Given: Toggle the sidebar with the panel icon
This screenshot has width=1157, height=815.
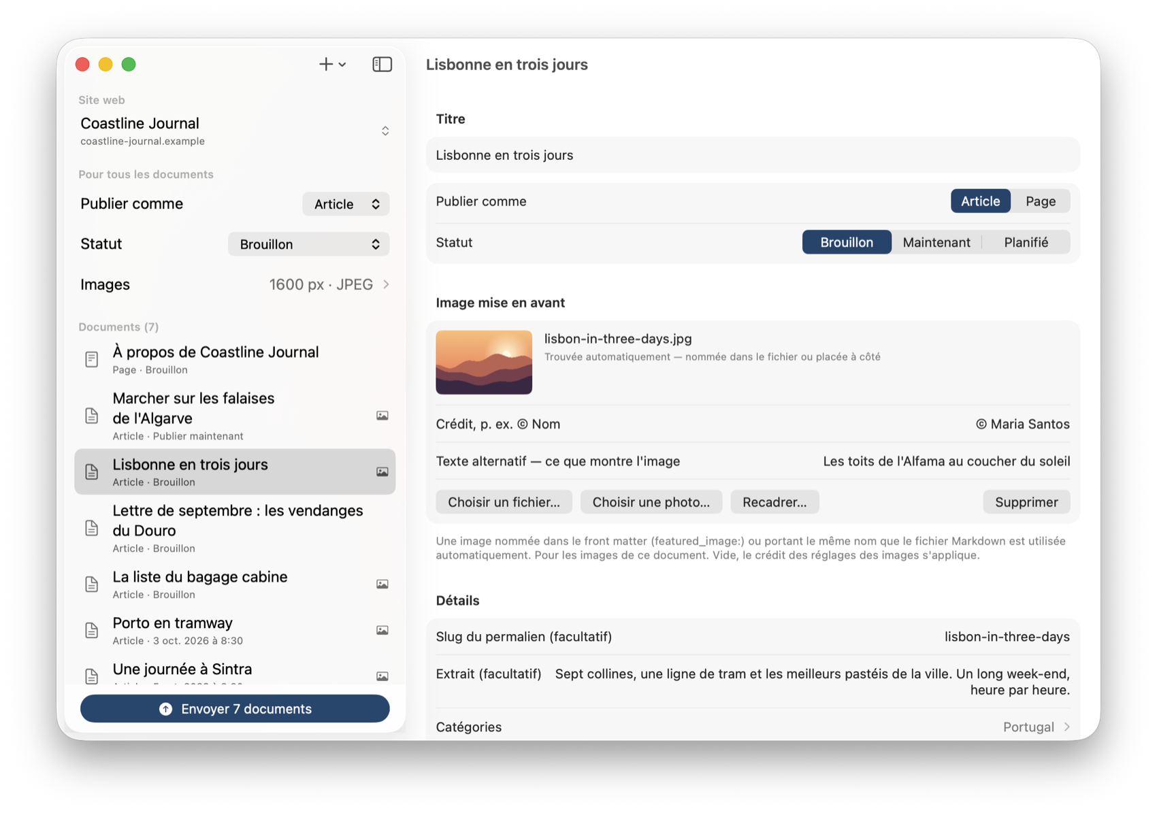Looking at the screenshot, I should coord(382,64).
